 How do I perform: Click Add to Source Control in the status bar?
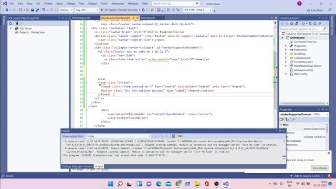(307, 176)
